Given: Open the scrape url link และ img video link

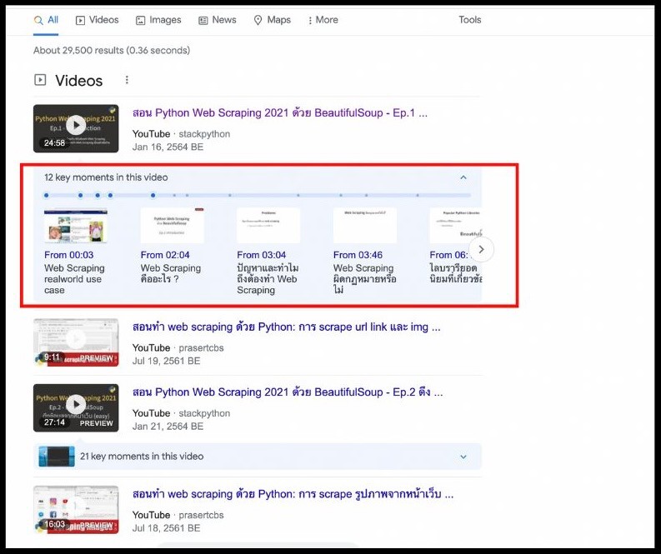Looking at the screenshot, I should (286, 327).
